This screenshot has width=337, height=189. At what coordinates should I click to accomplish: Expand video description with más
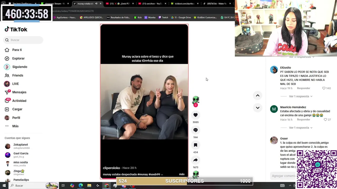pyautogui.click(x=182, y=174)
